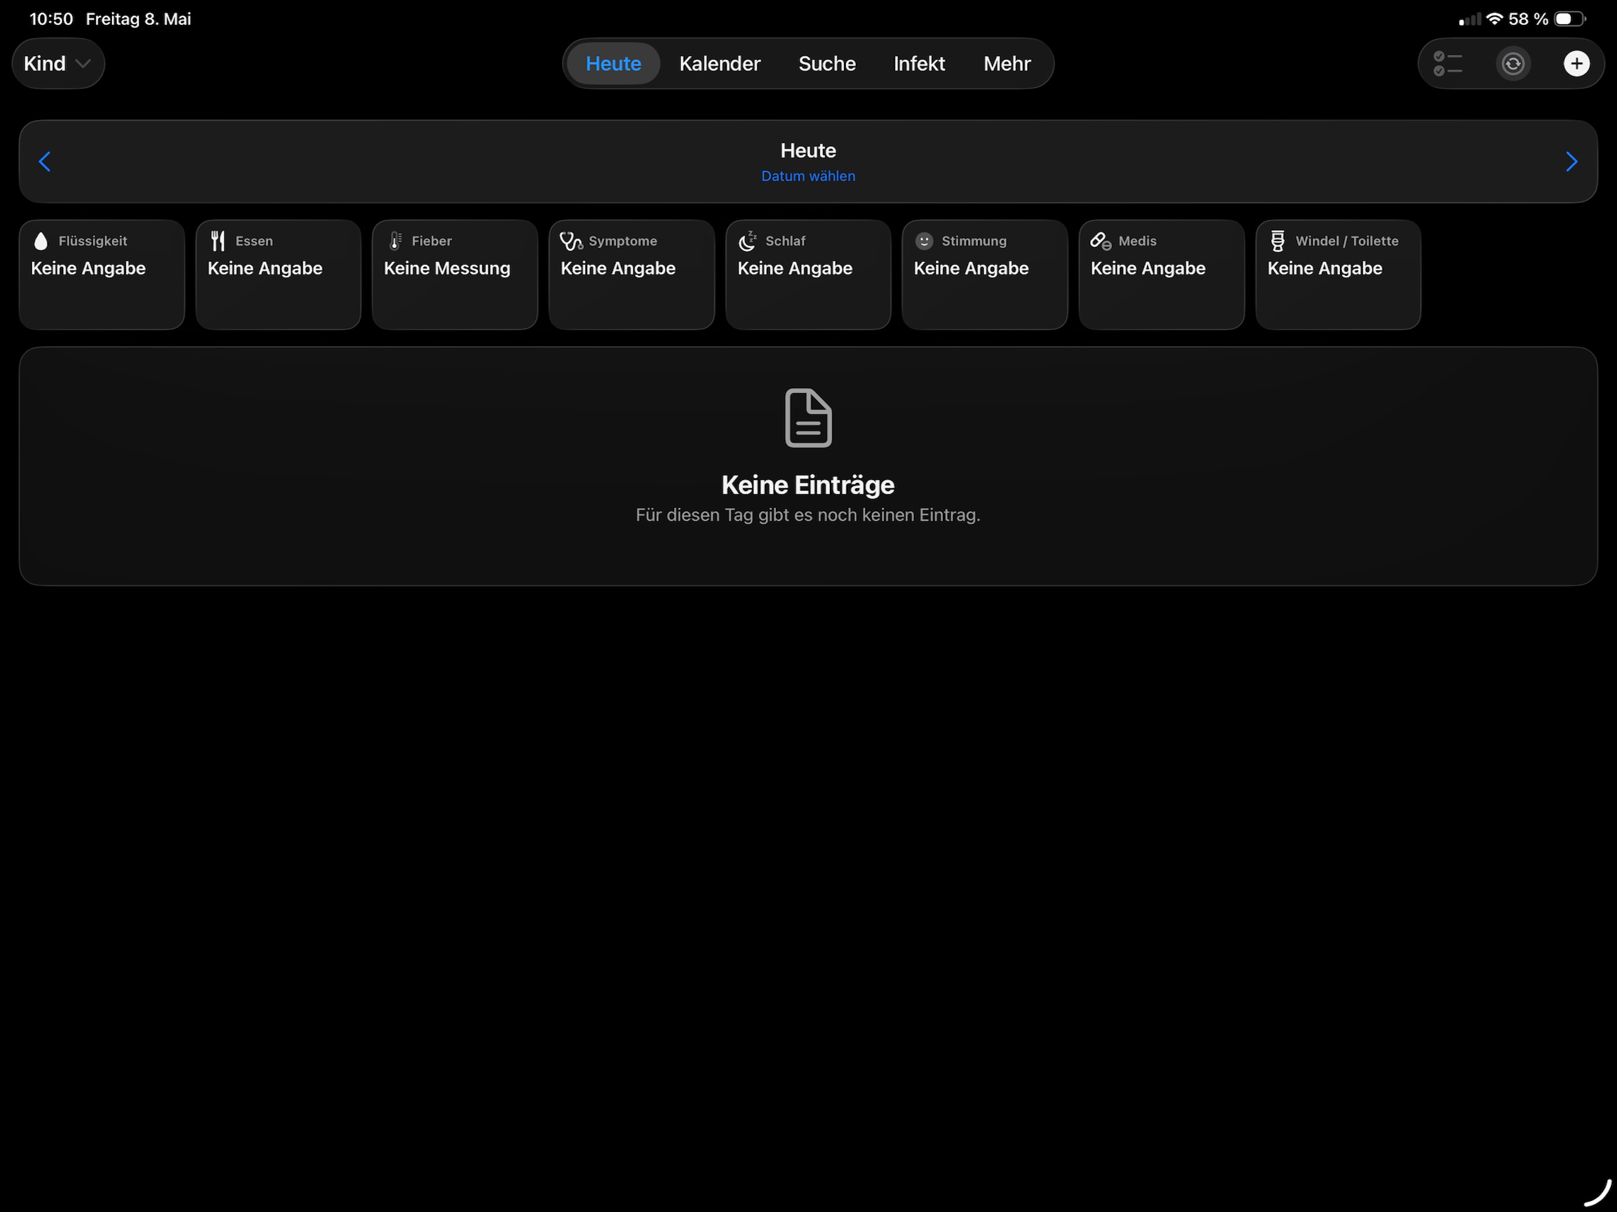Screen dimensions: 1617x1212
Task: Open the Suche tab
Action: 827,63
